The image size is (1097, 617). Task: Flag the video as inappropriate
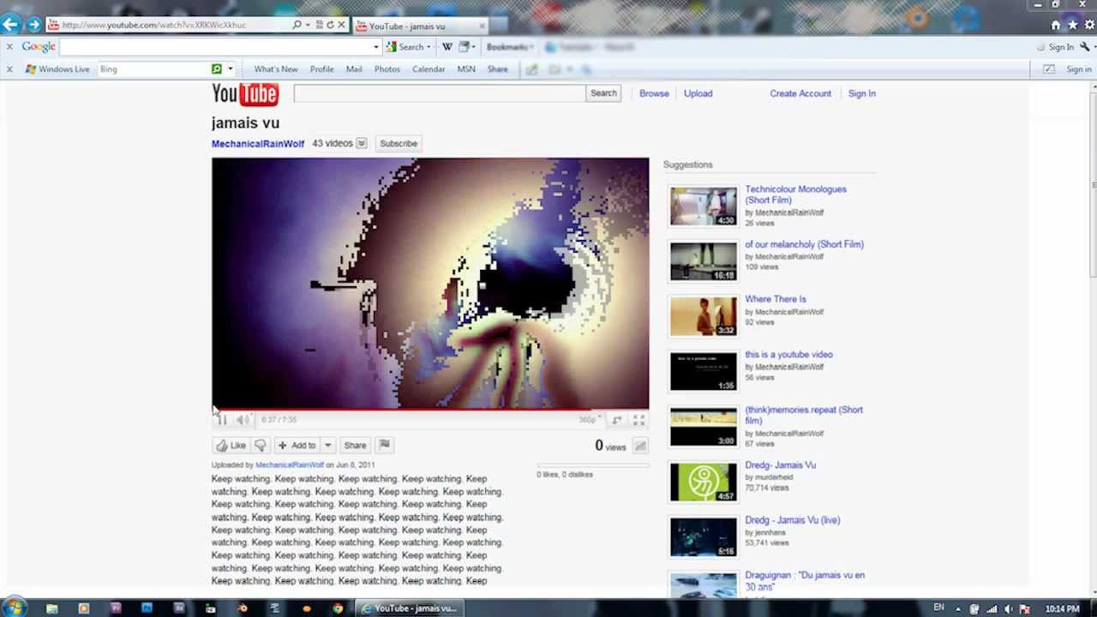tap(384, 445)
